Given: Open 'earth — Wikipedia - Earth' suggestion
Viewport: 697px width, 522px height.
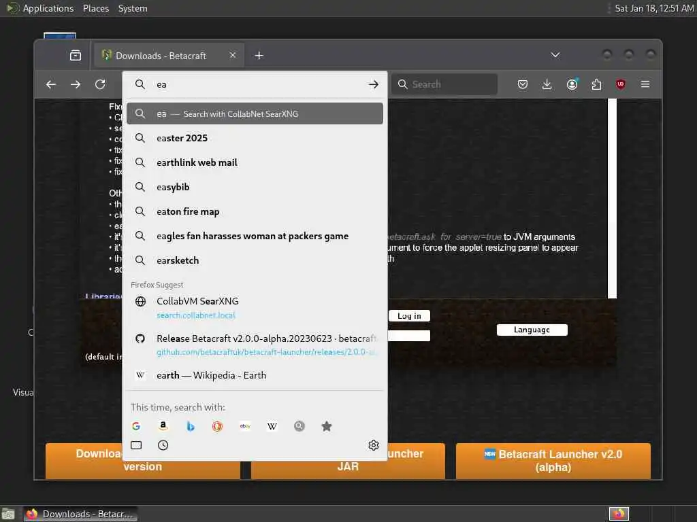Looking at the screenshot, I should 255,375.
